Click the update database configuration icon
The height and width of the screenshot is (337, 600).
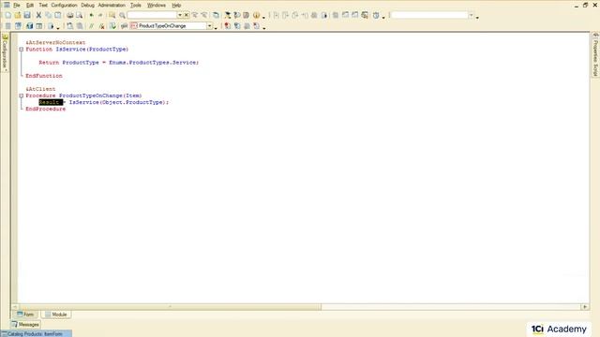tap(29, 26)
